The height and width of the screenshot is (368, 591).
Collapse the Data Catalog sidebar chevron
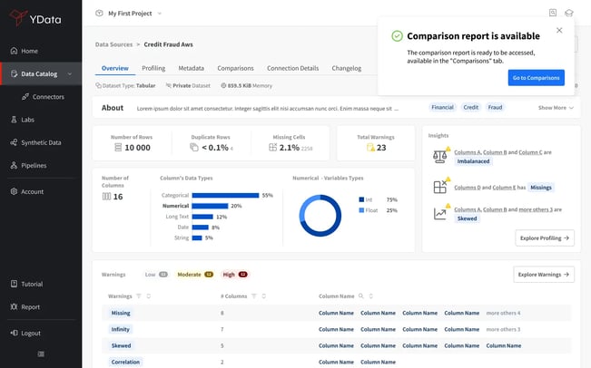pyautogui.click(x=70, y=74)
